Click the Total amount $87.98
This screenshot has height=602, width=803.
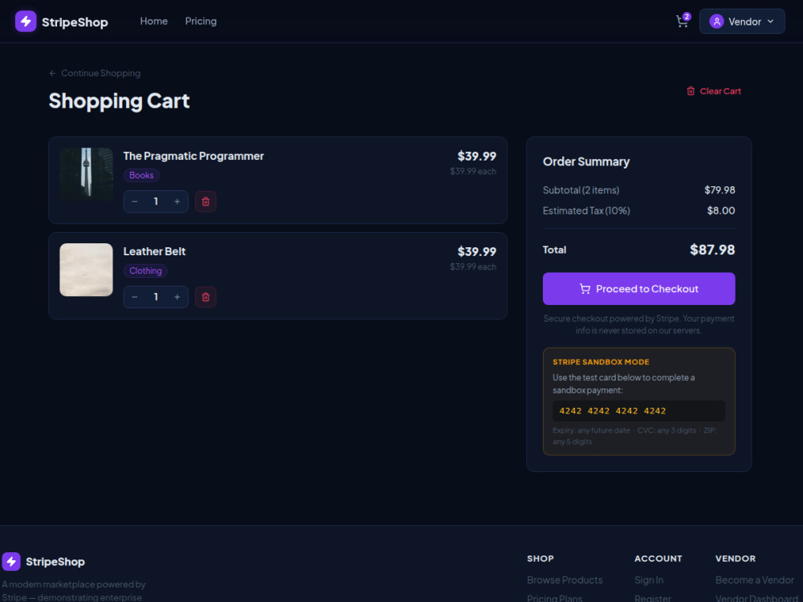click(711, 250)
